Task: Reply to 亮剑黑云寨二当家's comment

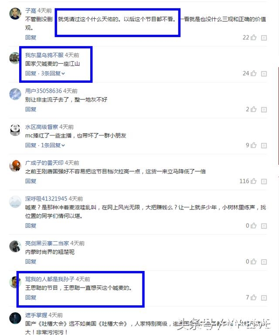Action: (31, 261)
